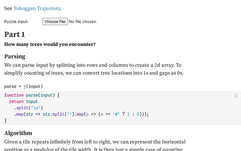The width and height of the screenshot is (241, 151).
Task: Click the Choose File button
Action: (55, 22)
